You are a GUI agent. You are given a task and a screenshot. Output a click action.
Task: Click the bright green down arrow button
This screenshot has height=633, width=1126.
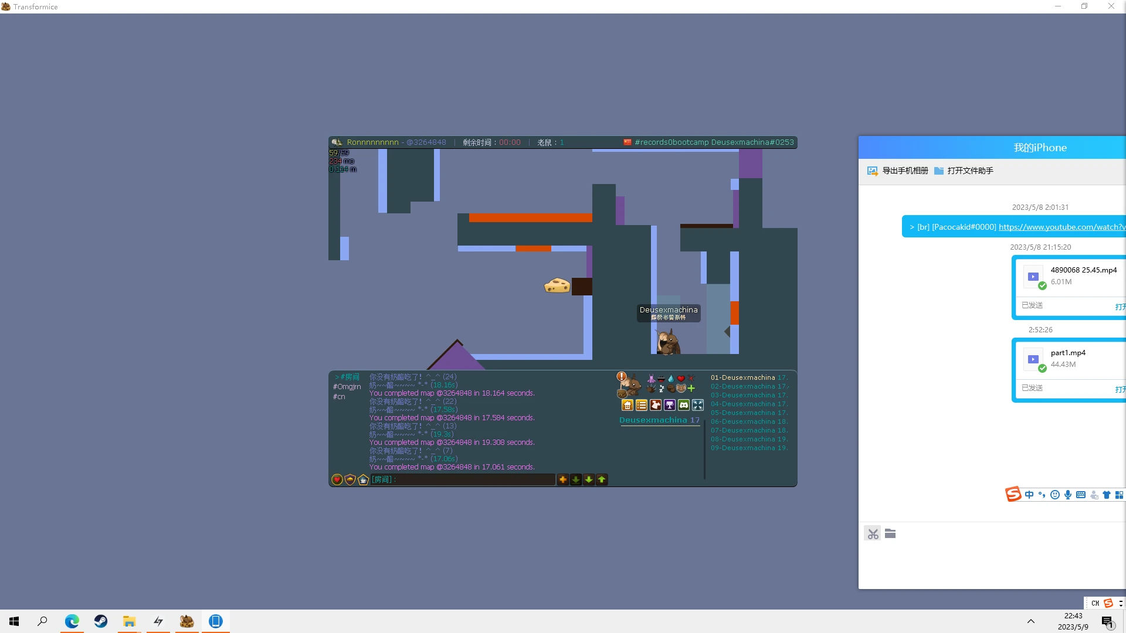point(589,480)
